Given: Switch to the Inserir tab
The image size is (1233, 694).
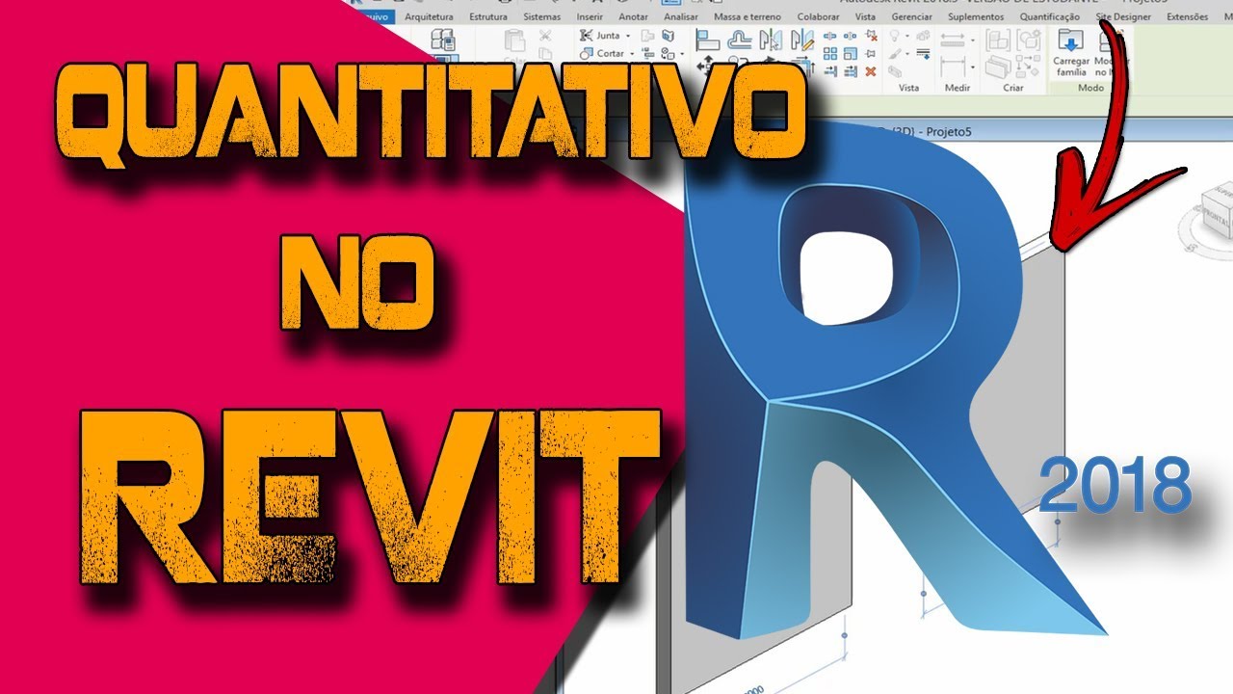Looking at the screenshot, I should point(590,16).
